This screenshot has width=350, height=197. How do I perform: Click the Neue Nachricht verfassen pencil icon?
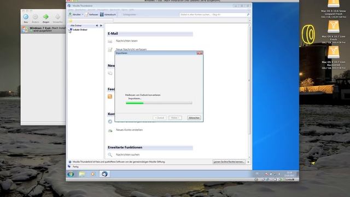[110, 50]
